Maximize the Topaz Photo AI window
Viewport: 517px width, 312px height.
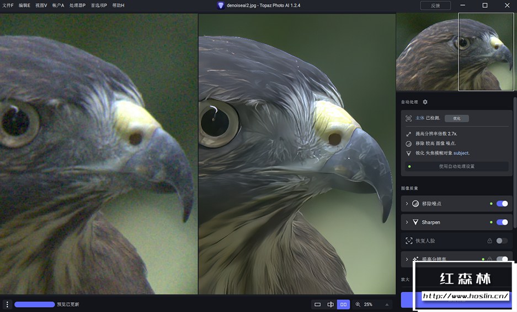click(x=485, y=6)
